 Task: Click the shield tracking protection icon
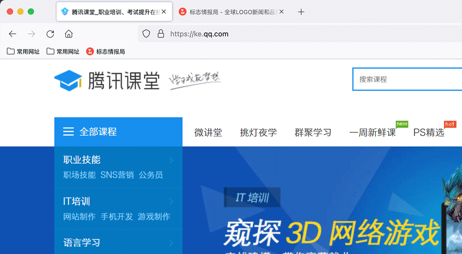146,34
